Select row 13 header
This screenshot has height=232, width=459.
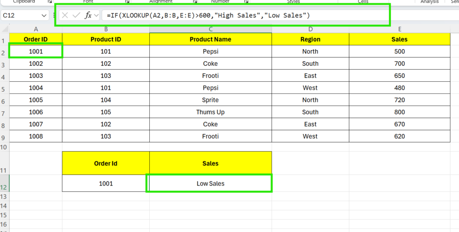coord(4,196)
